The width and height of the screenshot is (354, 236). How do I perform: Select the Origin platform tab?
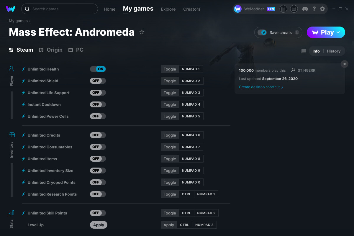(51, 50)
